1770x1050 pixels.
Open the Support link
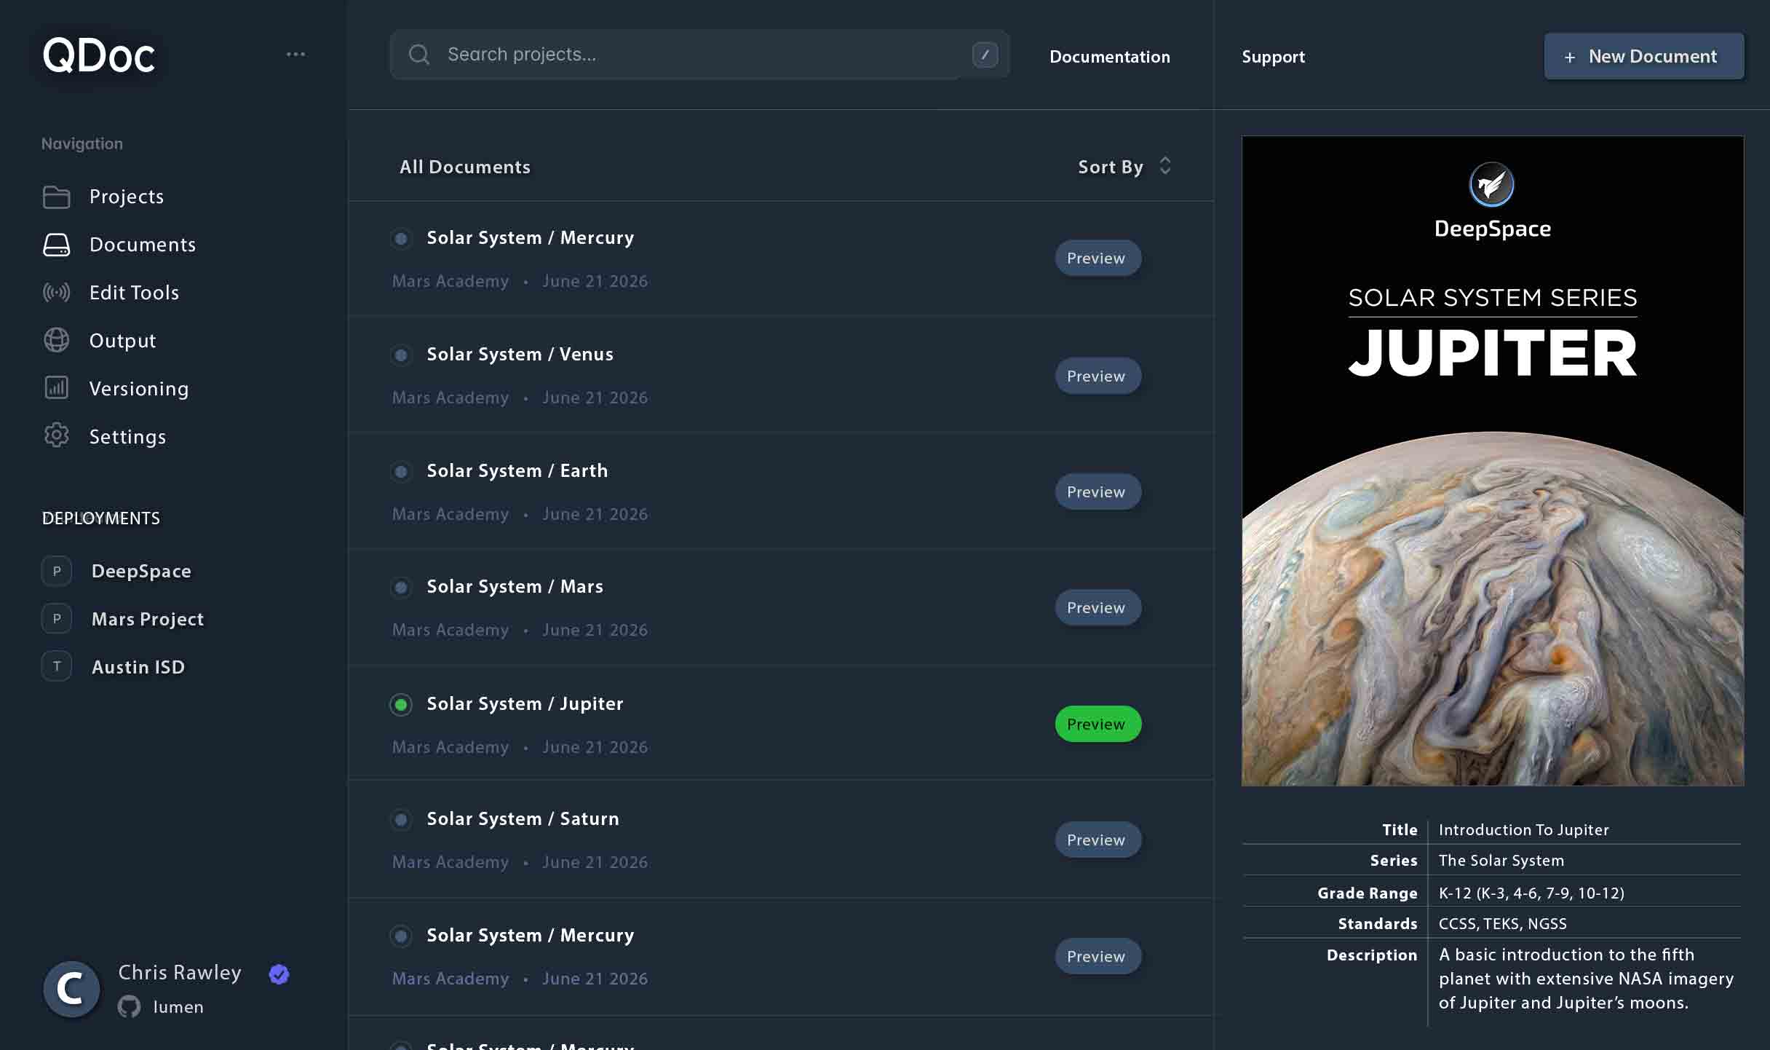point(1273,57)
